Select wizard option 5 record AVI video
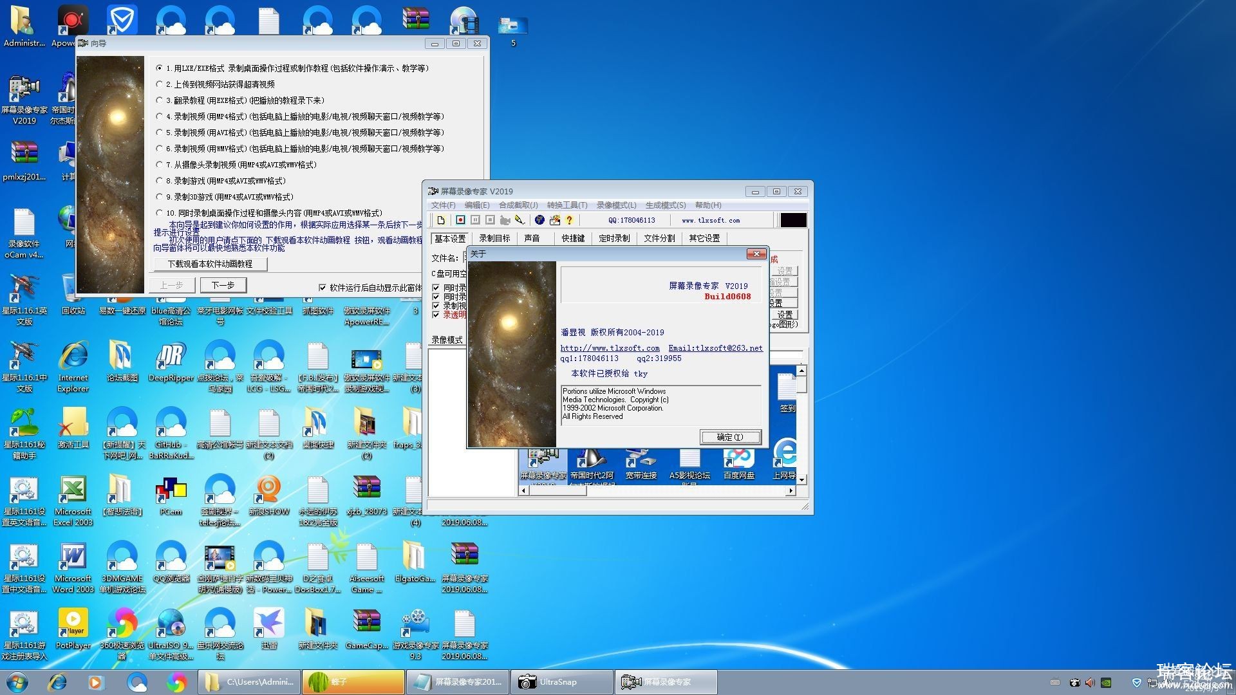 (x=300, y=133)
